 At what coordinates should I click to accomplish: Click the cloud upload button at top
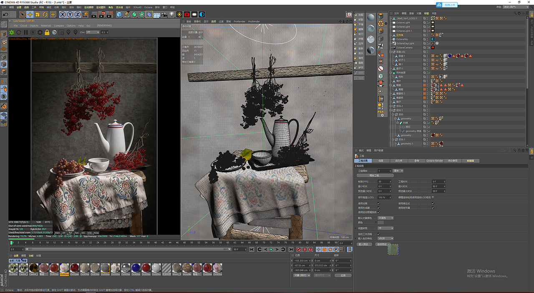(447, 5)
